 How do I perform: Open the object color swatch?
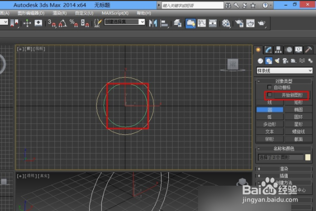[x=308, y=157]
